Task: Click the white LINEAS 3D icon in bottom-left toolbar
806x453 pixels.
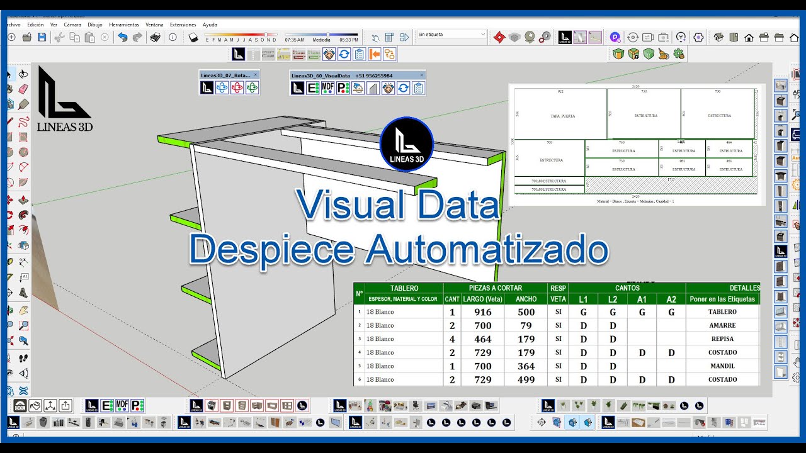Action: pyautogui.click(x=13, y=422)
